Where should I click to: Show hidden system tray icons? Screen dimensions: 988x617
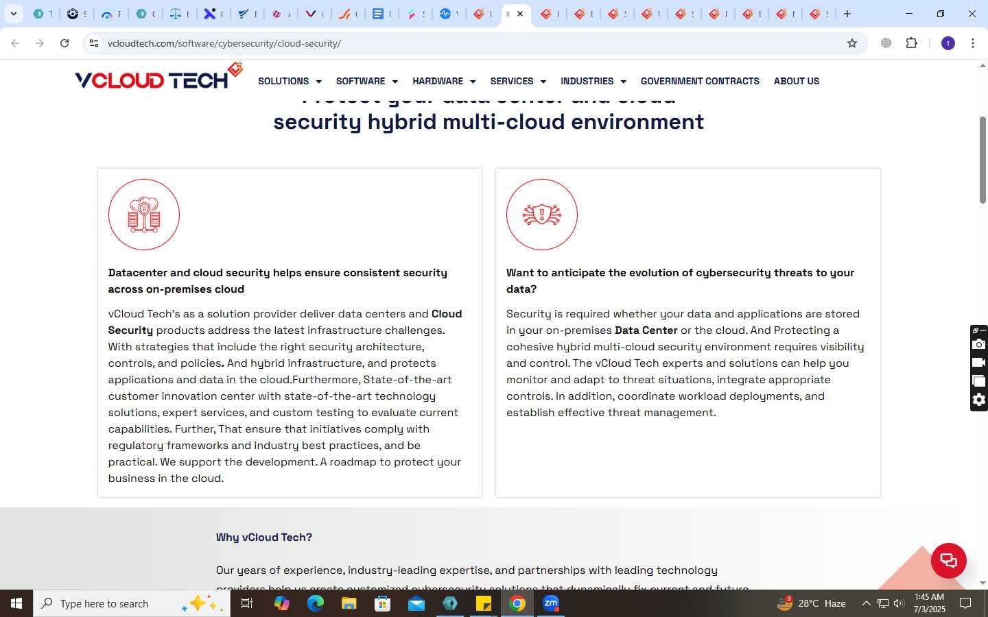(x=866, y=603)
